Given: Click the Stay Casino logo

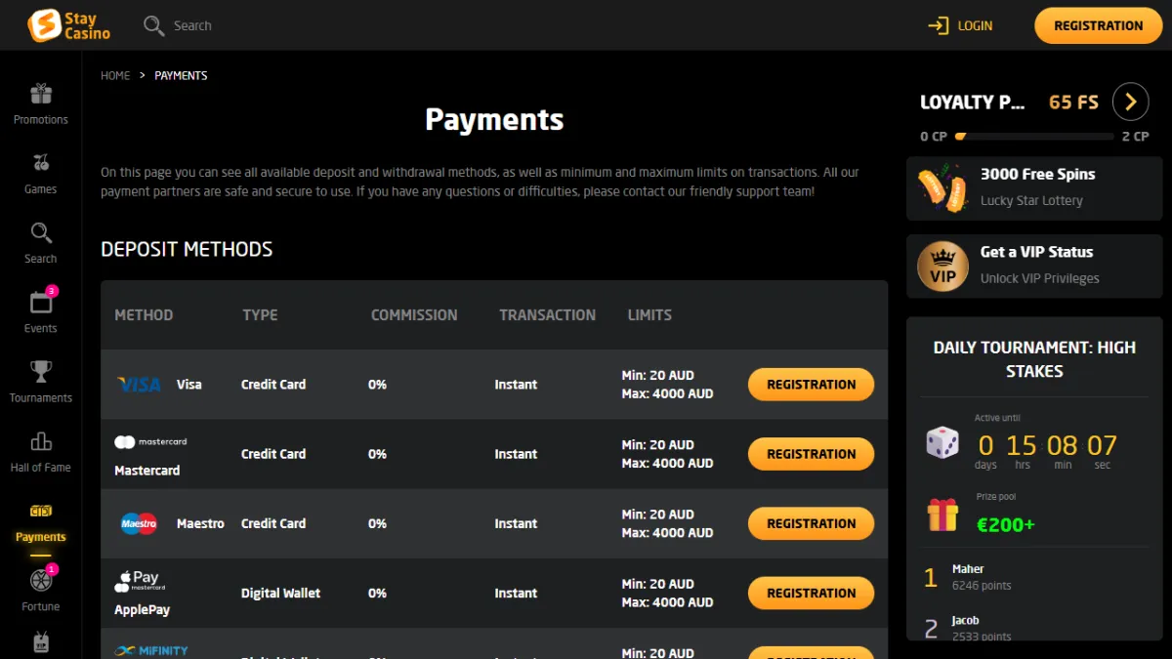Looking at the screenshot, I should click(68, 25).
